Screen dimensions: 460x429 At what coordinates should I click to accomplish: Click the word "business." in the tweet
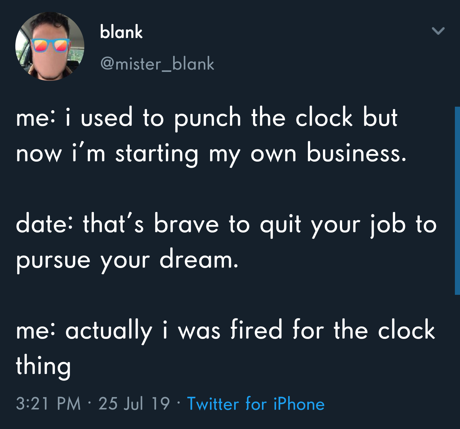[357, 153]
